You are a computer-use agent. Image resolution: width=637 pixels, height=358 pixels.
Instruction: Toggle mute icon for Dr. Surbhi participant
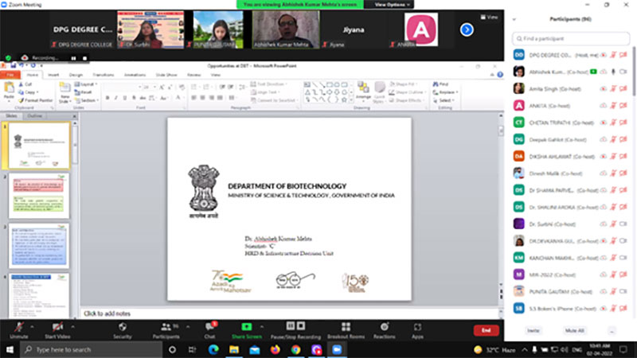pyautogui.click(x=613, y=224)
